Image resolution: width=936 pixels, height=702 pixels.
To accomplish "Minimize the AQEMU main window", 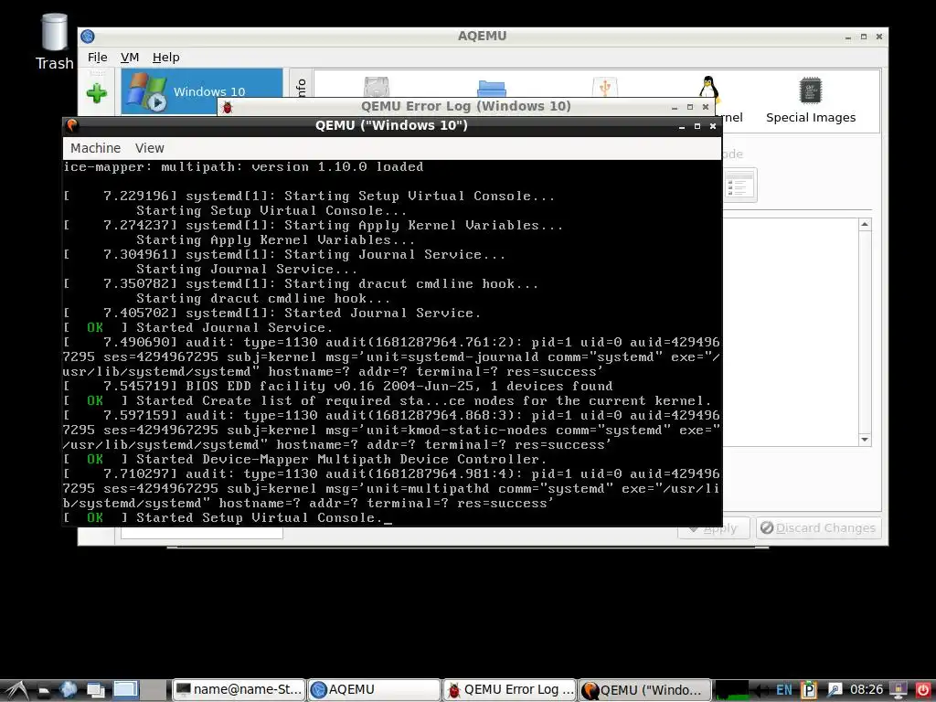I will (x=848, y=37).
